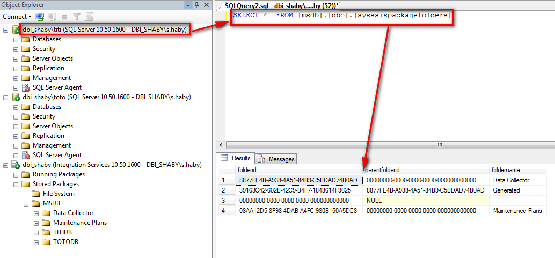Click the Integration Services server icon
This screenshot has width=555, height=258.
tap(16, 165)
